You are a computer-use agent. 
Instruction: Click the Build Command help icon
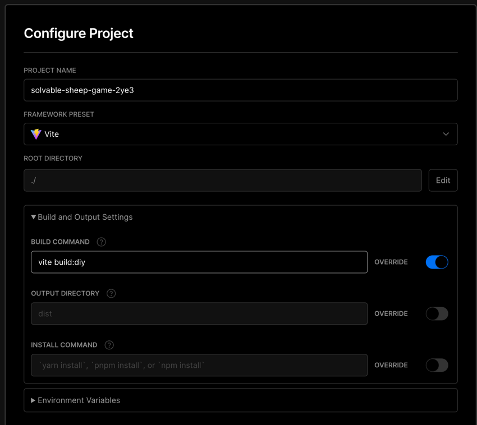coord(101,242)
